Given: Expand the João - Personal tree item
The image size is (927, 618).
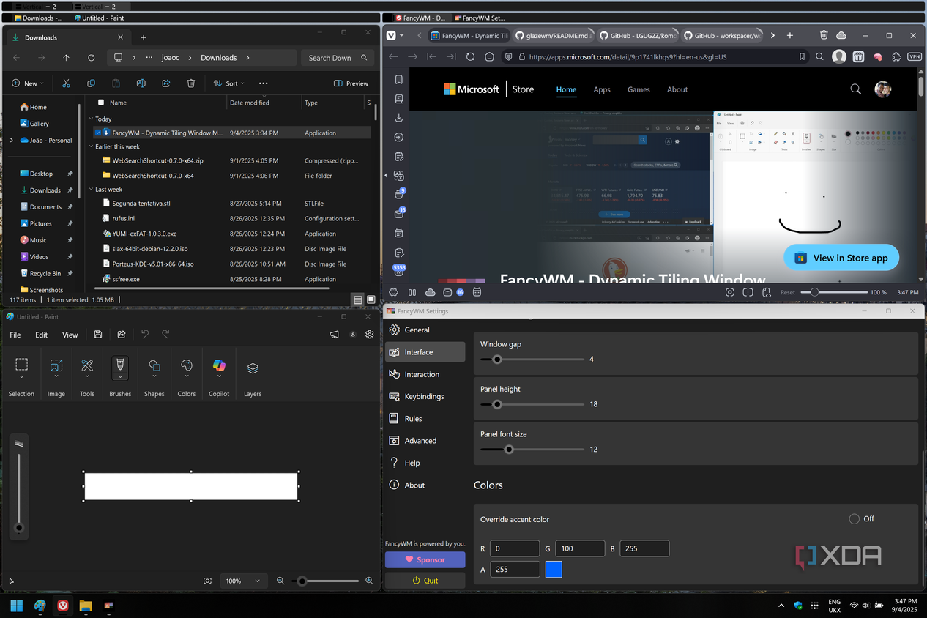Looking at the screenshot, I should pyautogui.click(x=11, y=141).
